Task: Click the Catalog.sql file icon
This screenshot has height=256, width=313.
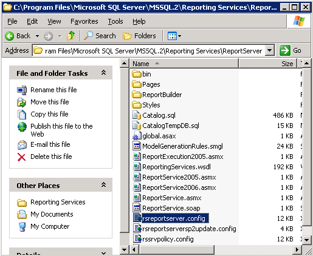Action: (137, 115)
